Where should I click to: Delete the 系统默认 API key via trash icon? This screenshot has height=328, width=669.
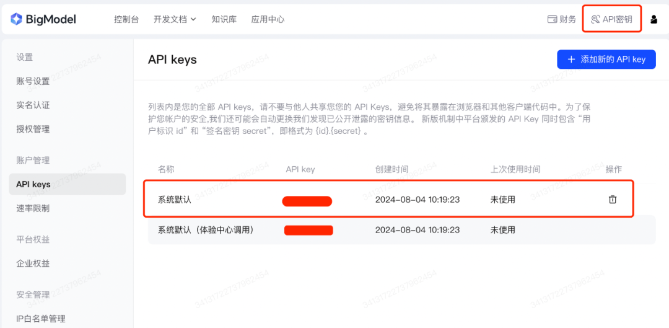click(x=612, y=199)
